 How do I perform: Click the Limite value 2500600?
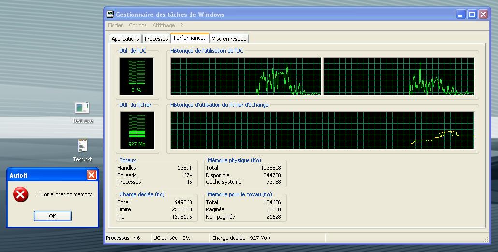tap(182, 209)
